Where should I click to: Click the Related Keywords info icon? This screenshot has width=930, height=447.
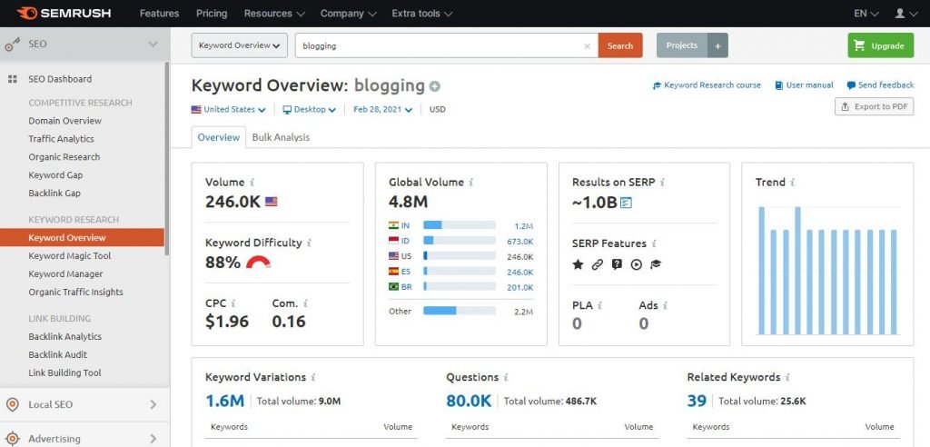point(787,378)
